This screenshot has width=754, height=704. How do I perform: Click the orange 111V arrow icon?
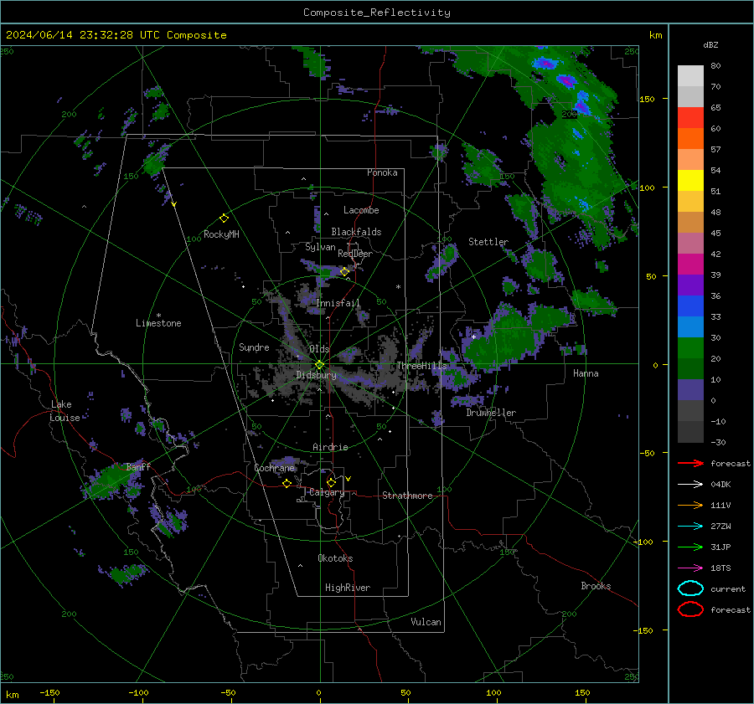(690, 505)
